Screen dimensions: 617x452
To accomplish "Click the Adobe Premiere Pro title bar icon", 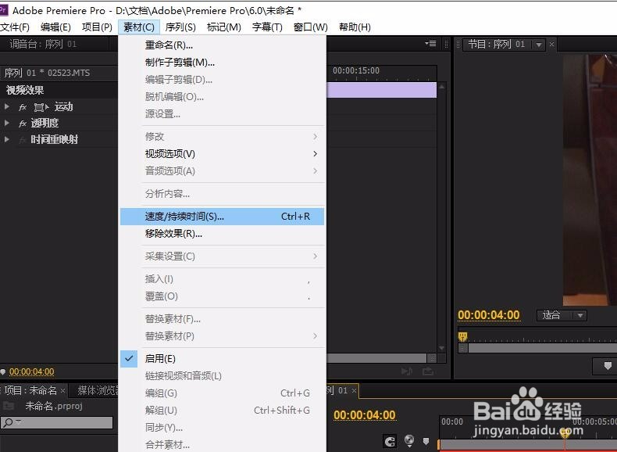I will [3, 10].
